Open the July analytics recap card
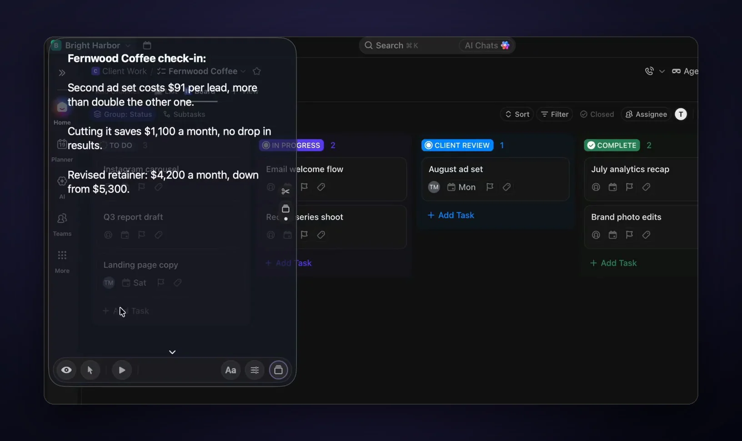742x441 pixels. pos(641,179)
